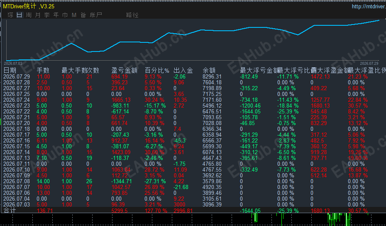This screenshot has width=386, height=226.
Task: Click profit amount 1423.09
Action: 121,152
